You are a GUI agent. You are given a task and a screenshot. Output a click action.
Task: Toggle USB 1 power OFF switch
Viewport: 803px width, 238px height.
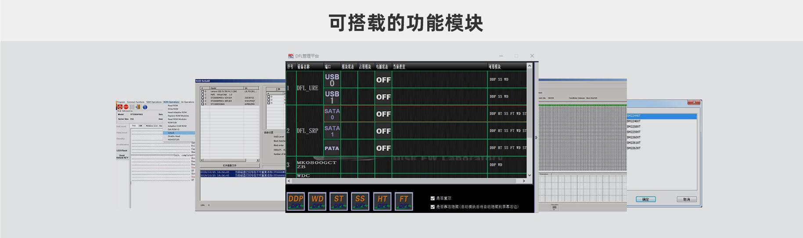pos(383,97)
